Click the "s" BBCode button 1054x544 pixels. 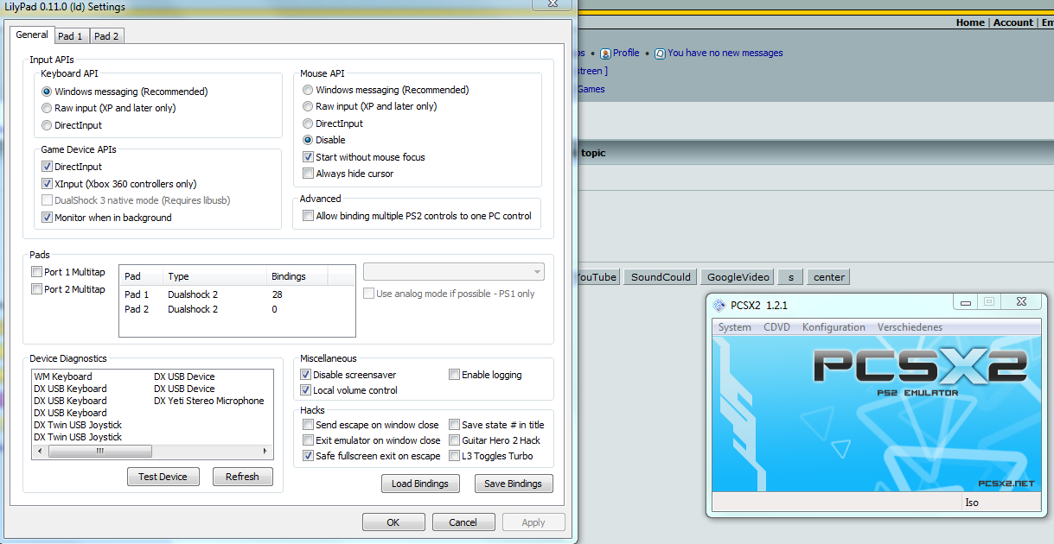point(790,277)
